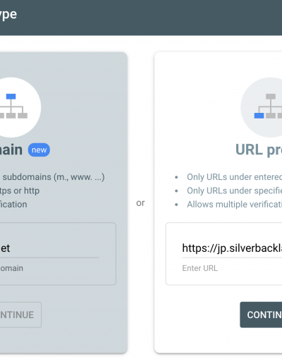Select Domain heading beside the new badge
The image size is (282, 364).
pyautogui.click(x=11, y=150)
